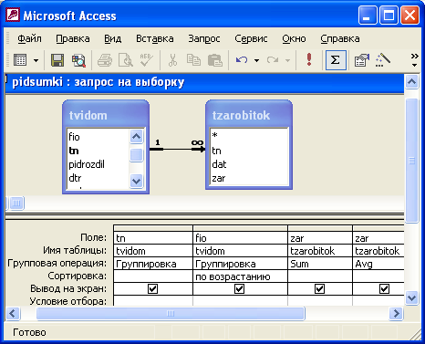Click the Print toolbar icon
The image size is (425, 344).
point(105,60)
